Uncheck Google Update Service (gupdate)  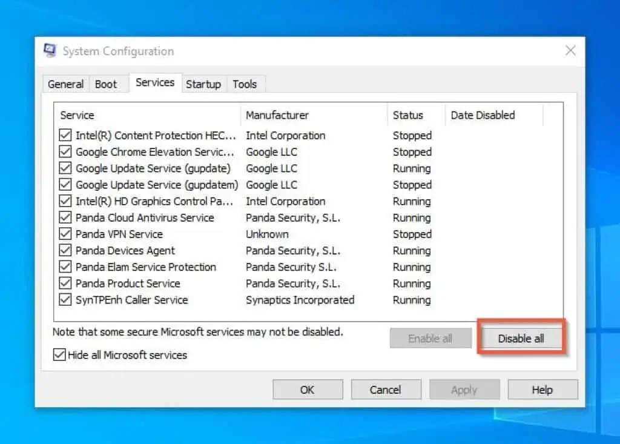tap(65, 168)
